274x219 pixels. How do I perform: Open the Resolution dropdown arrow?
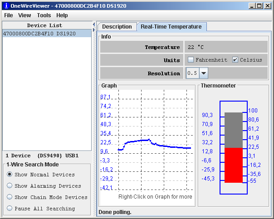pos(203,73)
